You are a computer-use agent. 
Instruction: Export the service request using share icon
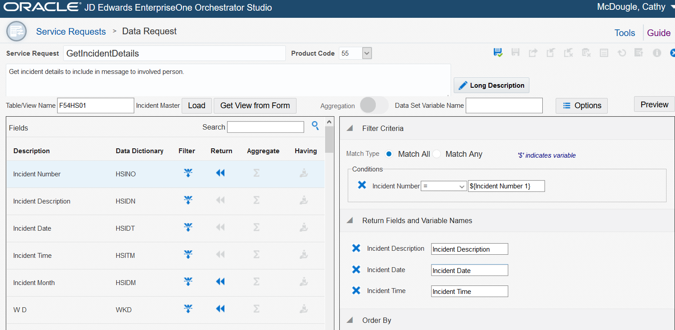coord(533,53)
